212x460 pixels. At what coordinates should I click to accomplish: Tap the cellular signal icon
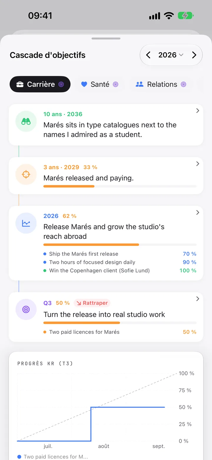[x=155, y=16]
